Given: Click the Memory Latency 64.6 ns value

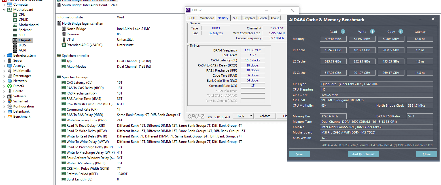Looking at the screenshot, I should click(x=420, y=39).
